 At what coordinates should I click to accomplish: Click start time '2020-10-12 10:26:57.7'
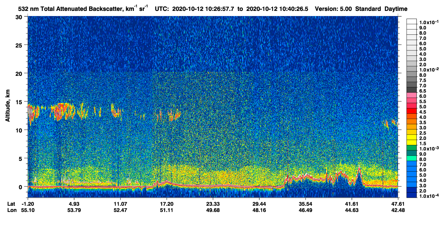pos(203,9)
